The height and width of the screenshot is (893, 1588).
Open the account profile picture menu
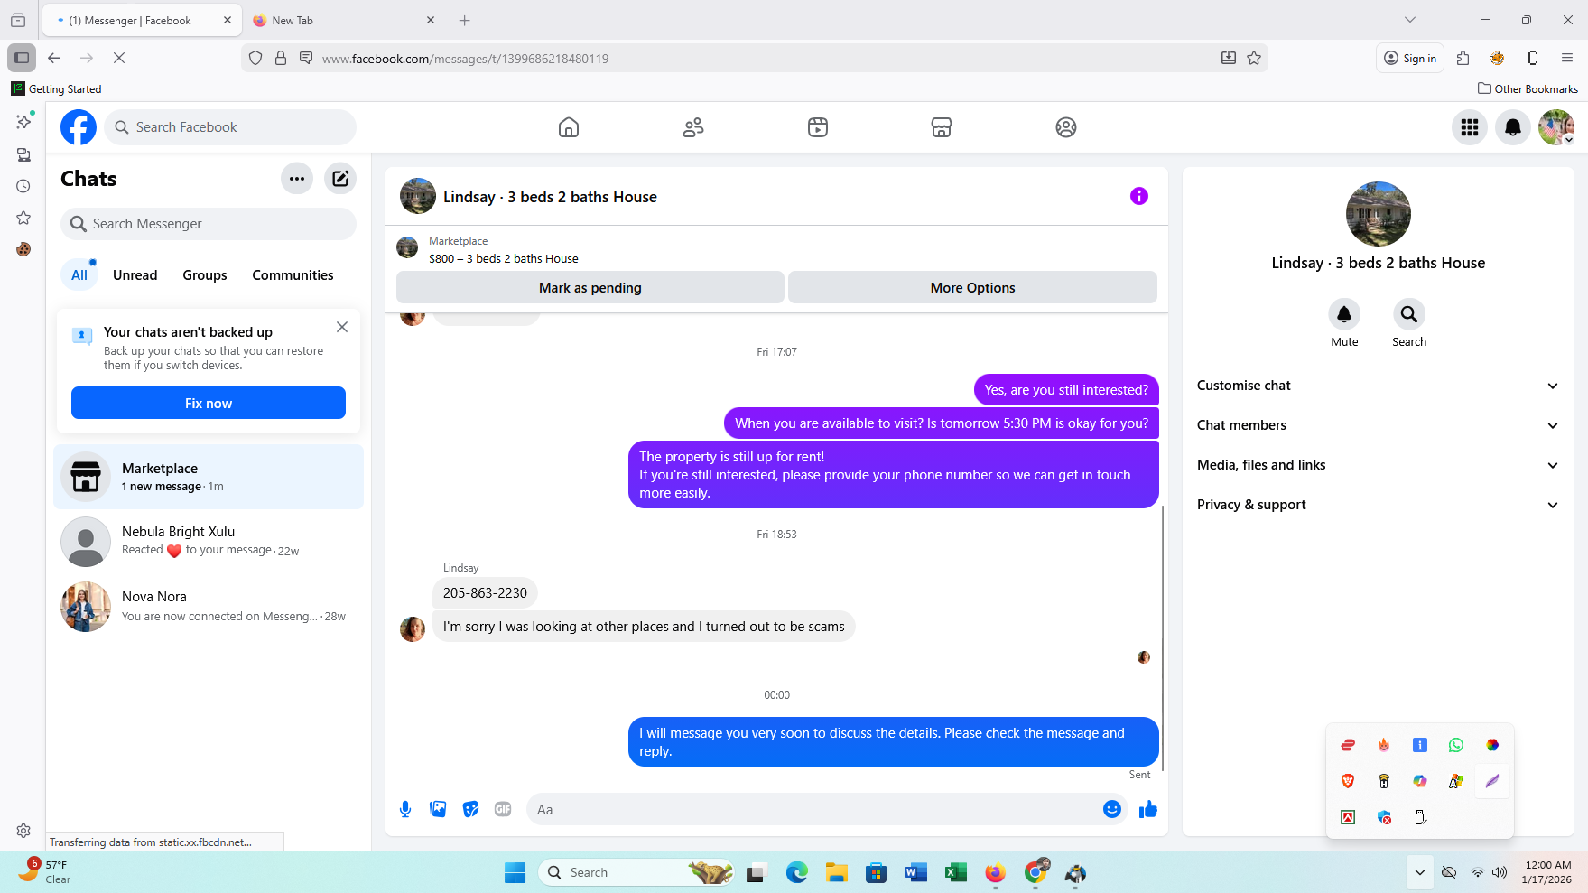pyautogui.click(x=1556, y=127)
